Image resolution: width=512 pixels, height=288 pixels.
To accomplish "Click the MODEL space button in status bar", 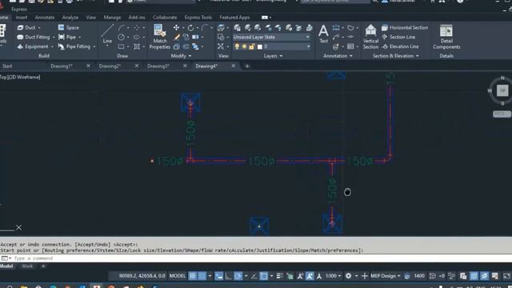I will tap(178, 276).
